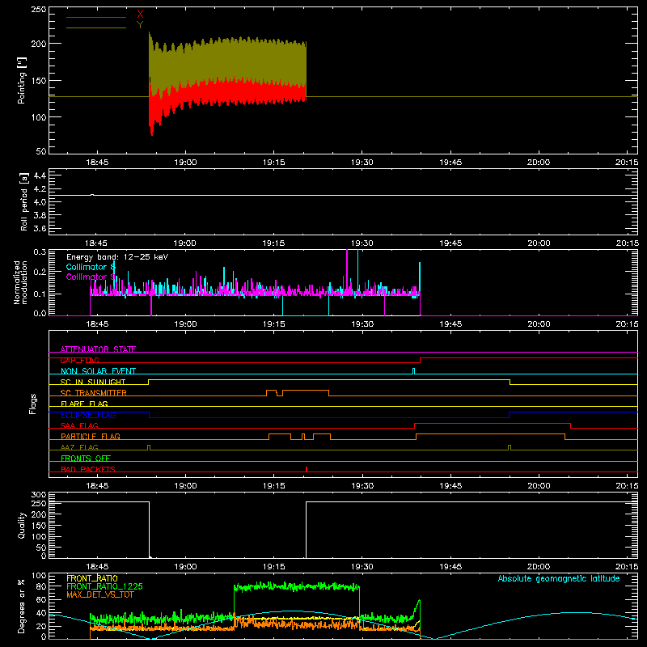Select the FLARE_FLAG label
Image resolution: width=647 pixels, height=647 pixels.
[84, 404]
